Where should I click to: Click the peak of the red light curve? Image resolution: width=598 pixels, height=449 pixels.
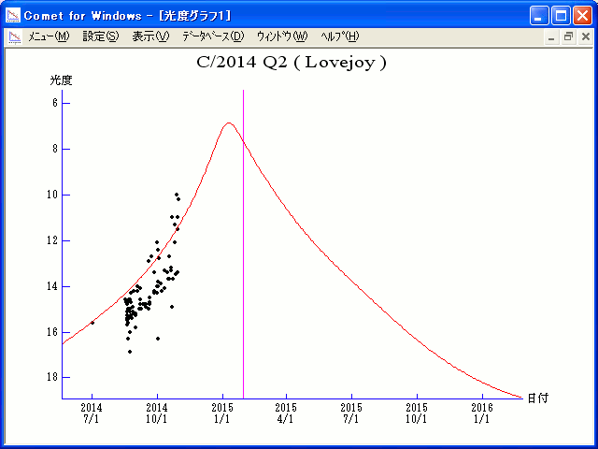coord(228,123)
